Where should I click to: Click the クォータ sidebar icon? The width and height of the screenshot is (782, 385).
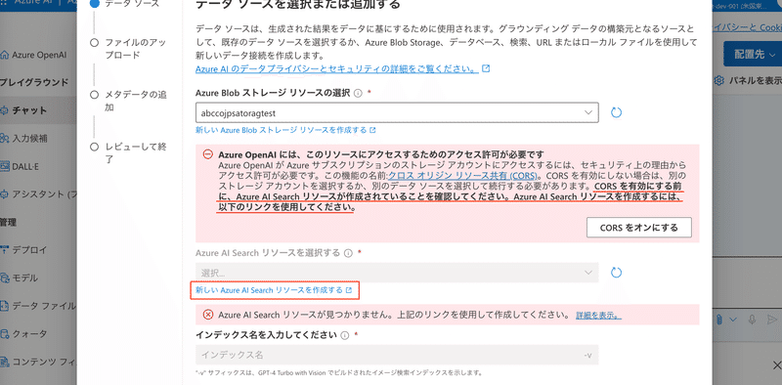[5, 333]
